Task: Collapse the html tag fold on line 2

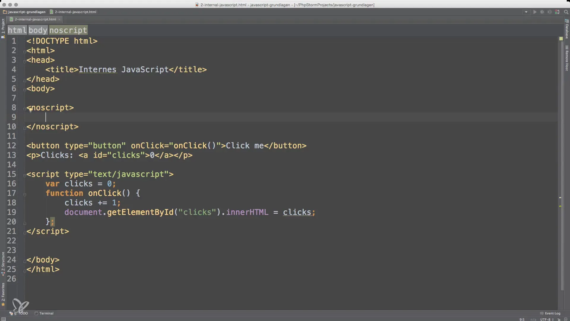Action: point(25,52)
